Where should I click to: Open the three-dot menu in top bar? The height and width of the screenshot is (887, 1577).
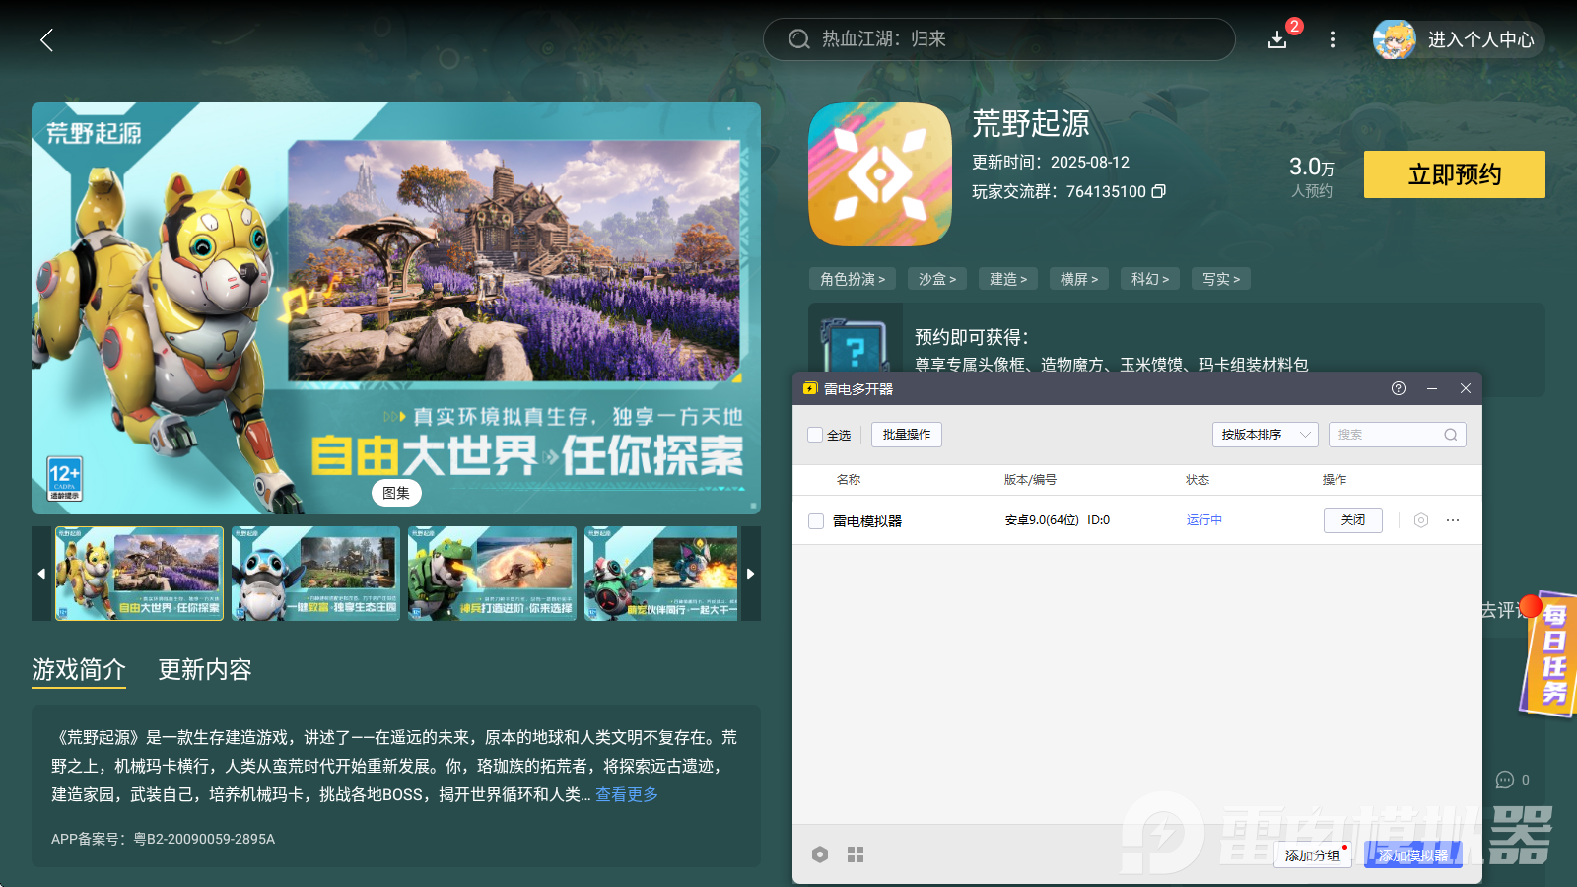coord(1333,39)
